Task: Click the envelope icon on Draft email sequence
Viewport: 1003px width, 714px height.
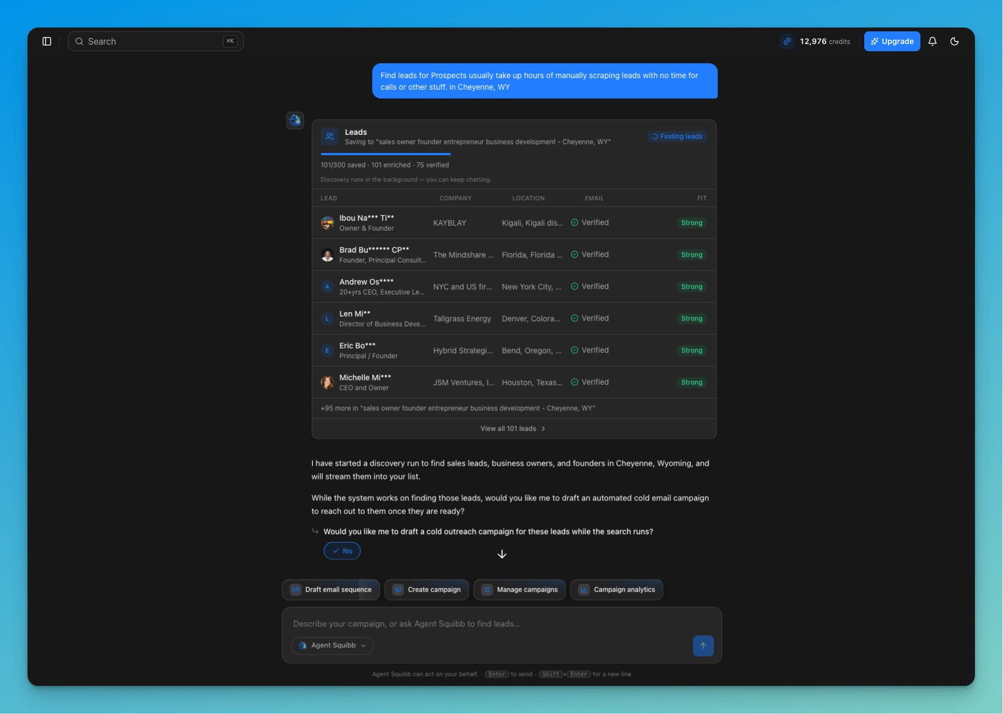Action: (296, 590)
